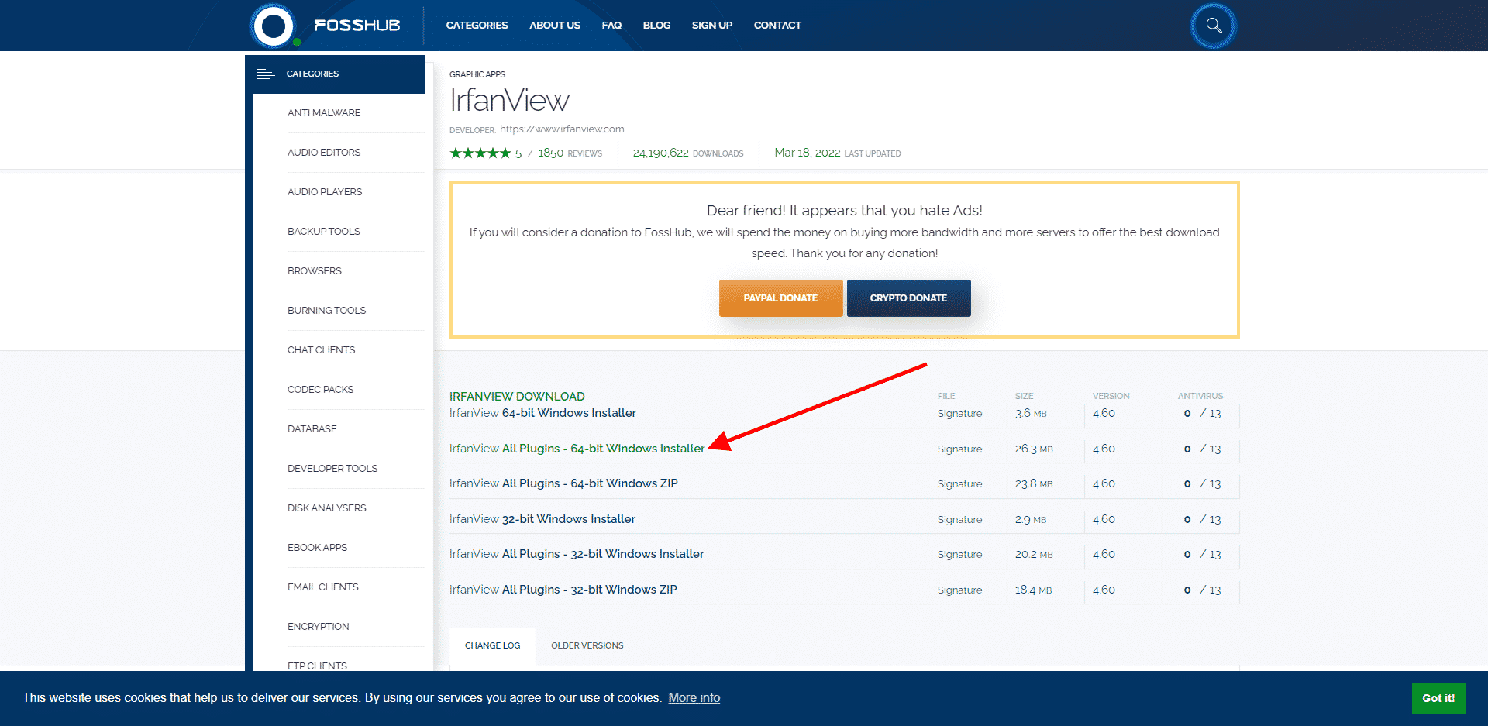The height and width of the screenshot is (726, 1488).
Task: Open search with the magnifier icon
Action: 1213,26
